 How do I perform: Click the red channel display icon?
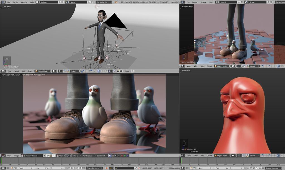[x=122, y=156]
